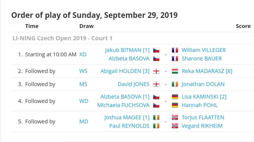The width and height of the screenshot is (254, 142).
Task: Open the WD draw link
Action: (x=84, y=101)
